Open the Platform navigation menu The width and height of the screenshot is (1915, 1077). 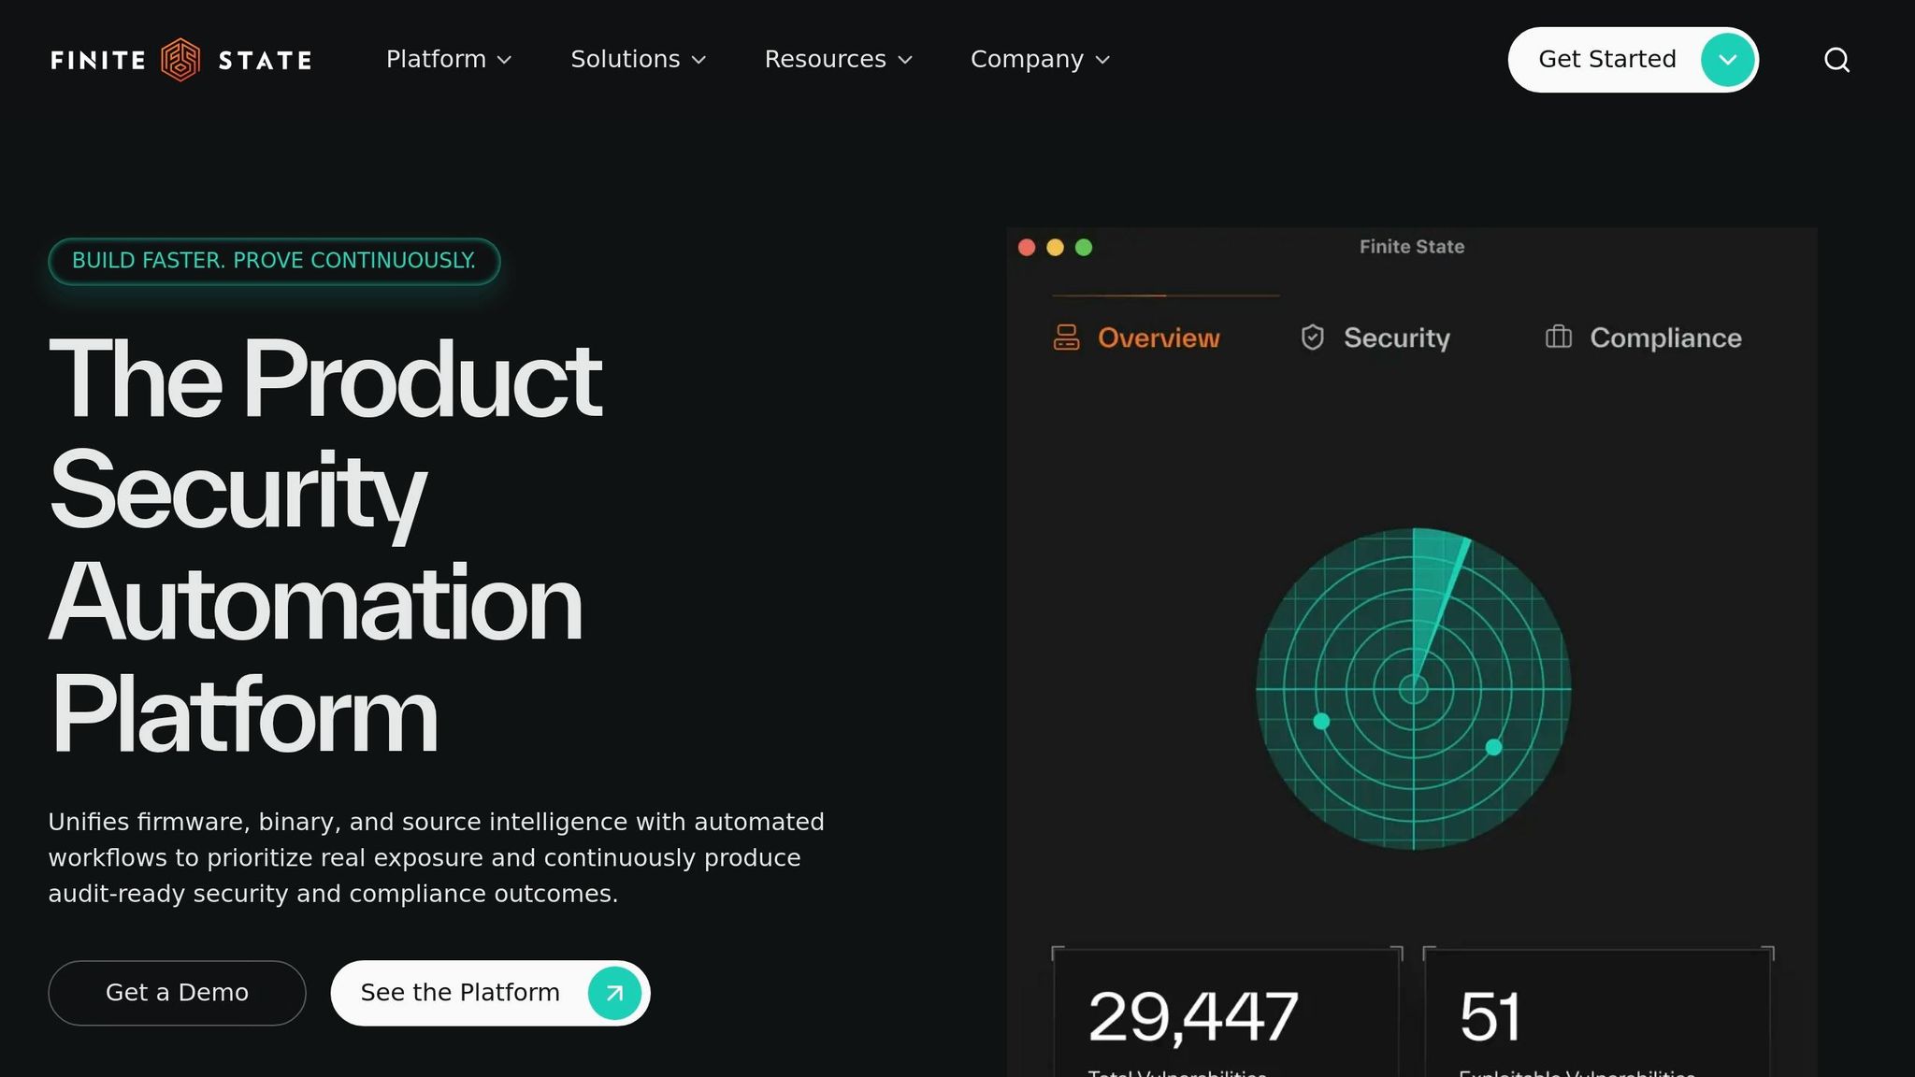pos(449,60)
